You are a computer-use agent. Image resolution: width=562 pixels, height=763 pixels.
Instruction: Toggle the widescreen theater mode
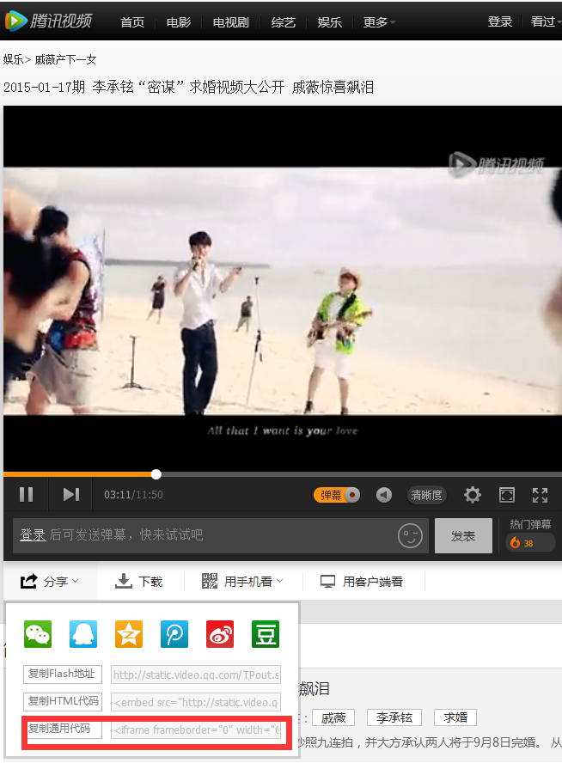coord(507,495)
